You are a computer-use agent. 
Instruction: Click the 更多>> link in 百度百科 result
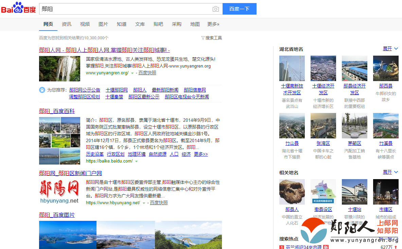tap(201, 154)
